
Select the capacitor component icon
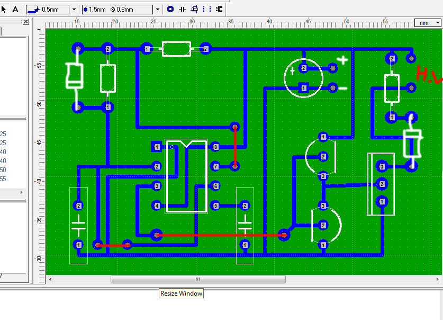pos(183,10)
